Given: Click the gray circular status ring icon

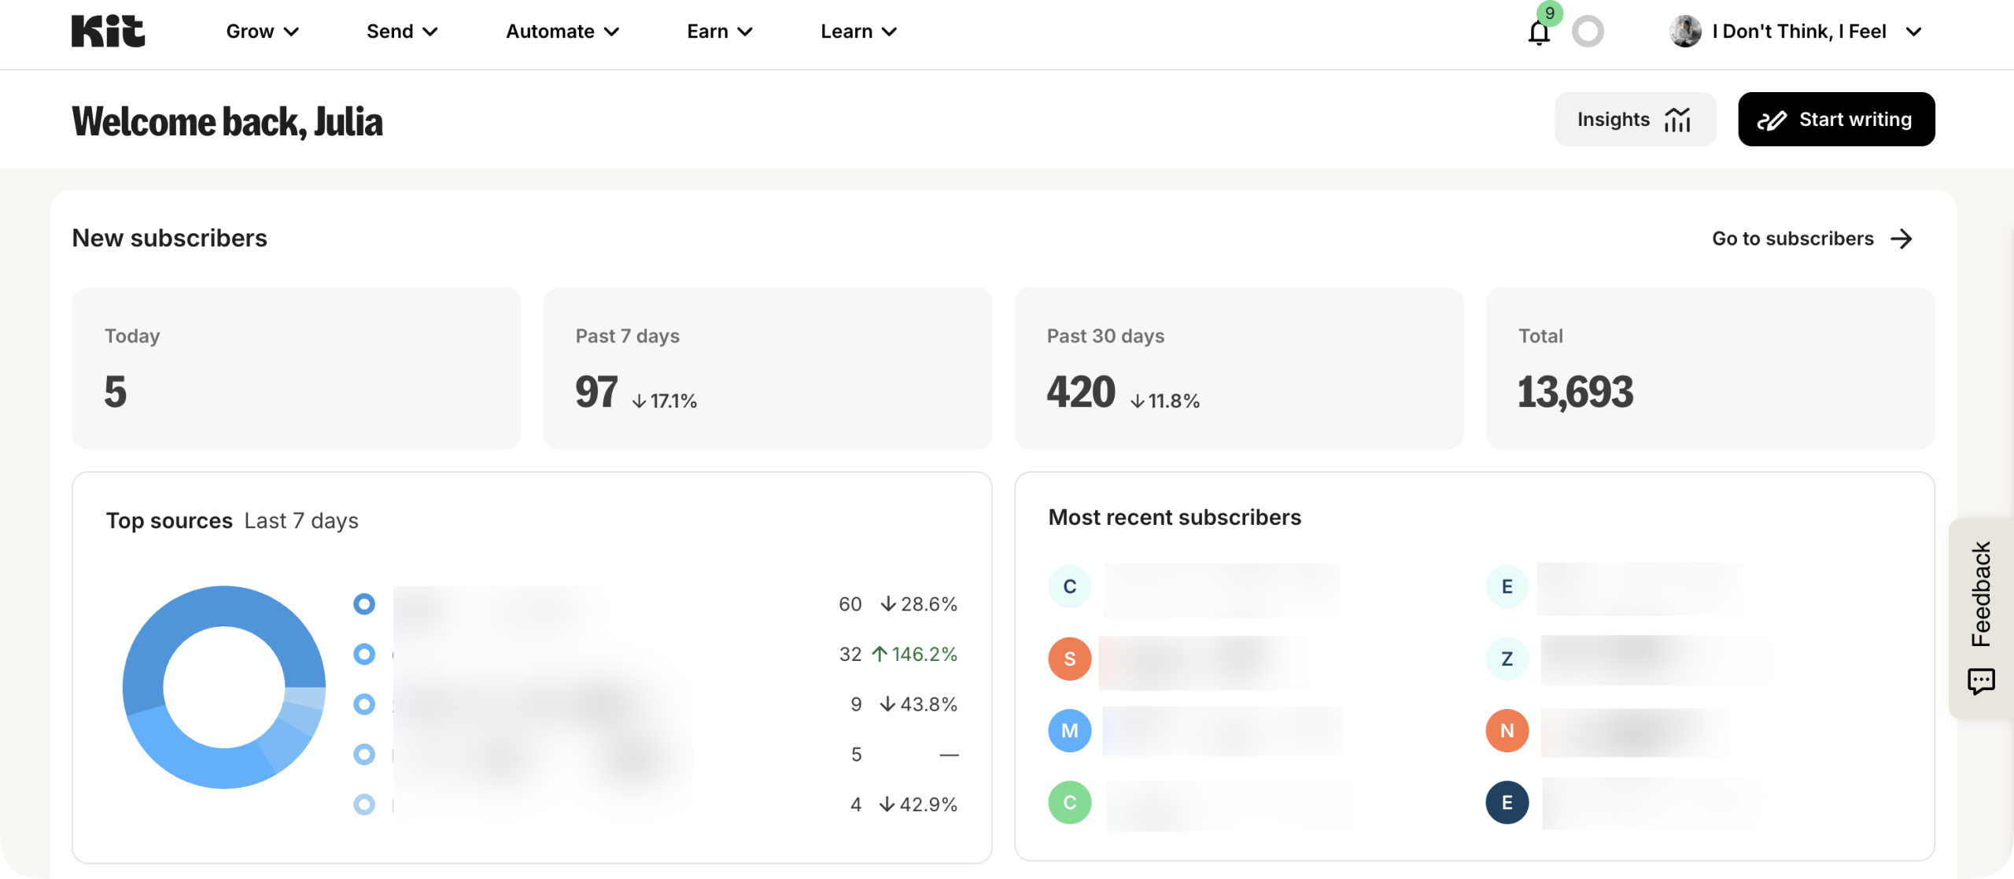Looking at the screenshot, I should click(x=1587, y=31).
